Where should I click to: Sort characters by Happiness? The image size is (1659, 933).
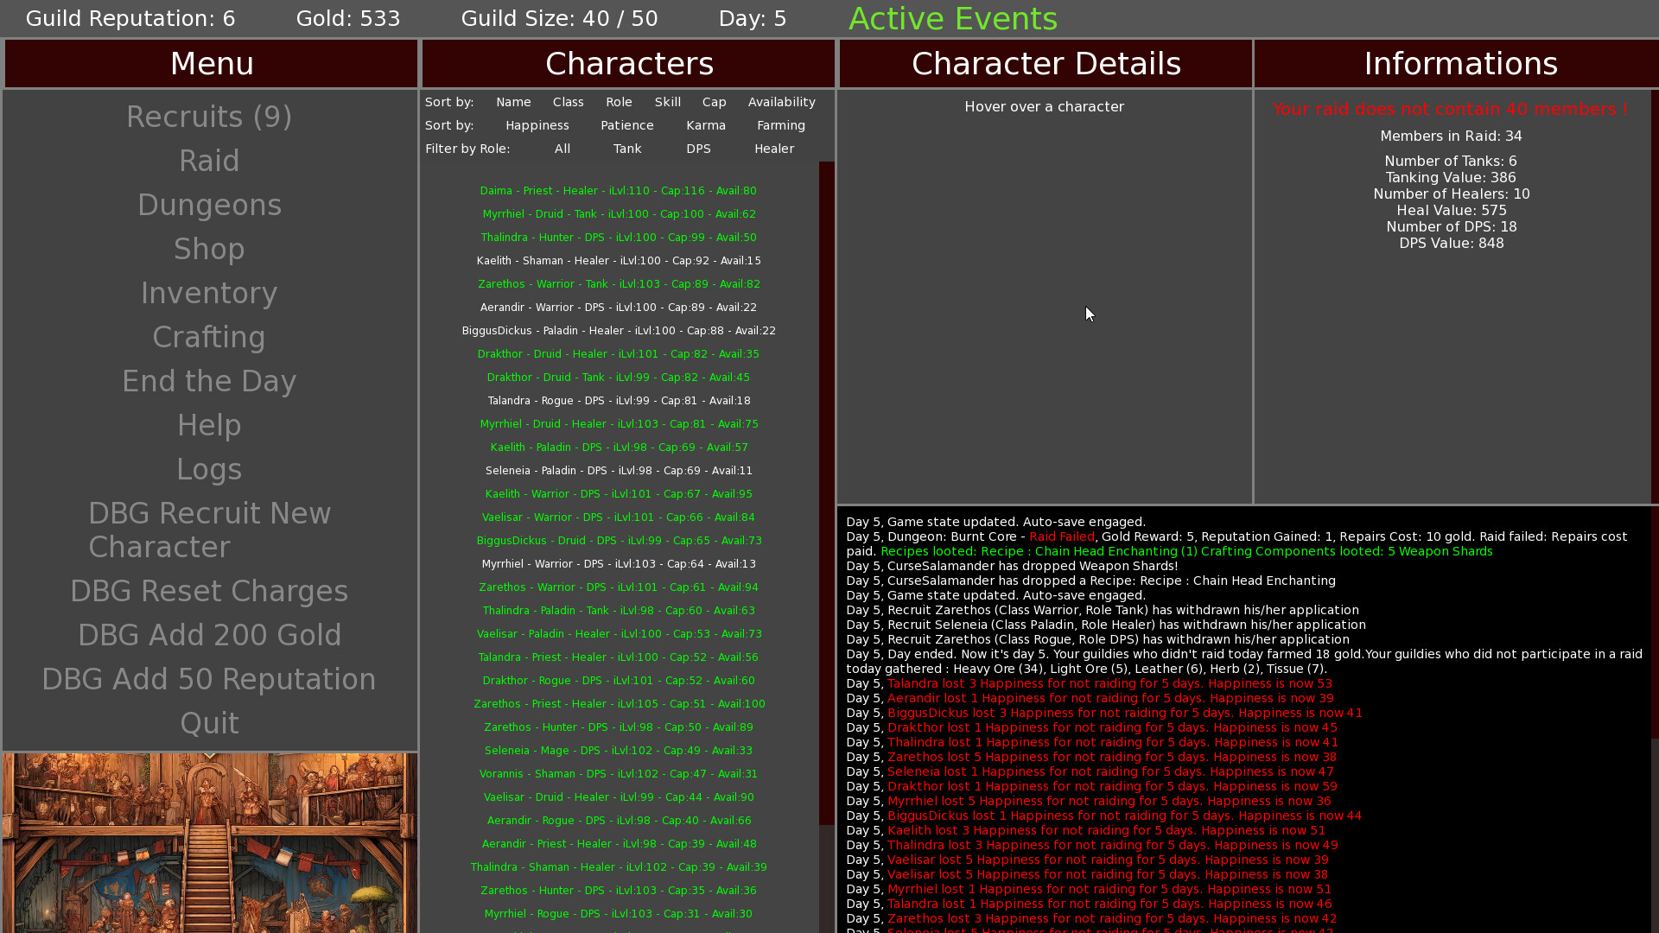click(x=537, y=125)
